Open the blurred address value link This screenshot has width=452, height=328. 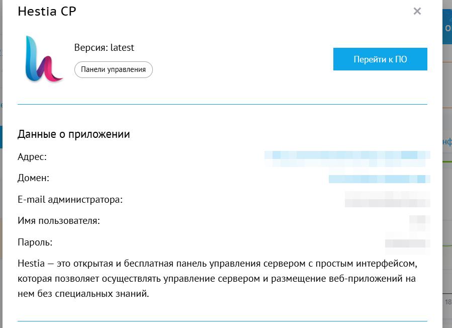pyautogui.click(x=347, y=157)
